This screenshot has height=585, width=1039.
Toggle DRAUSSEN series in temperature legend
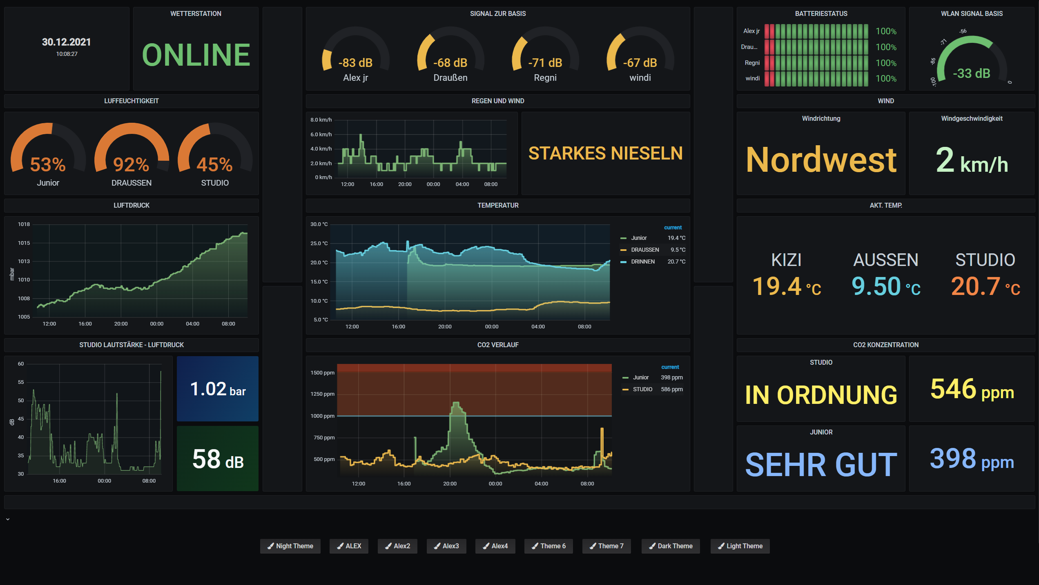tap(644, 250)
